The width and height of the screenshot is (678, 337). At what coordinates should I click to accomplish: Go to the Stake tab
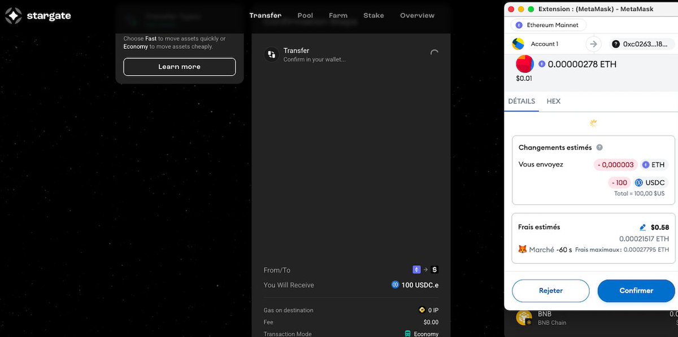pos(373,15)
